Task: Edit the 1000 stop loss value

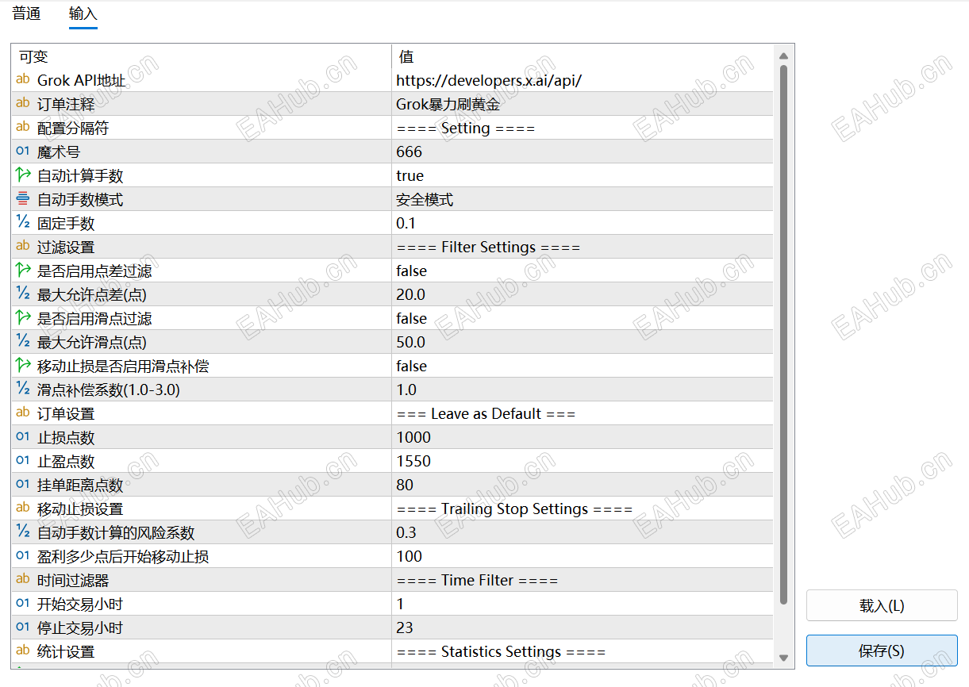Action: (583, 437)
